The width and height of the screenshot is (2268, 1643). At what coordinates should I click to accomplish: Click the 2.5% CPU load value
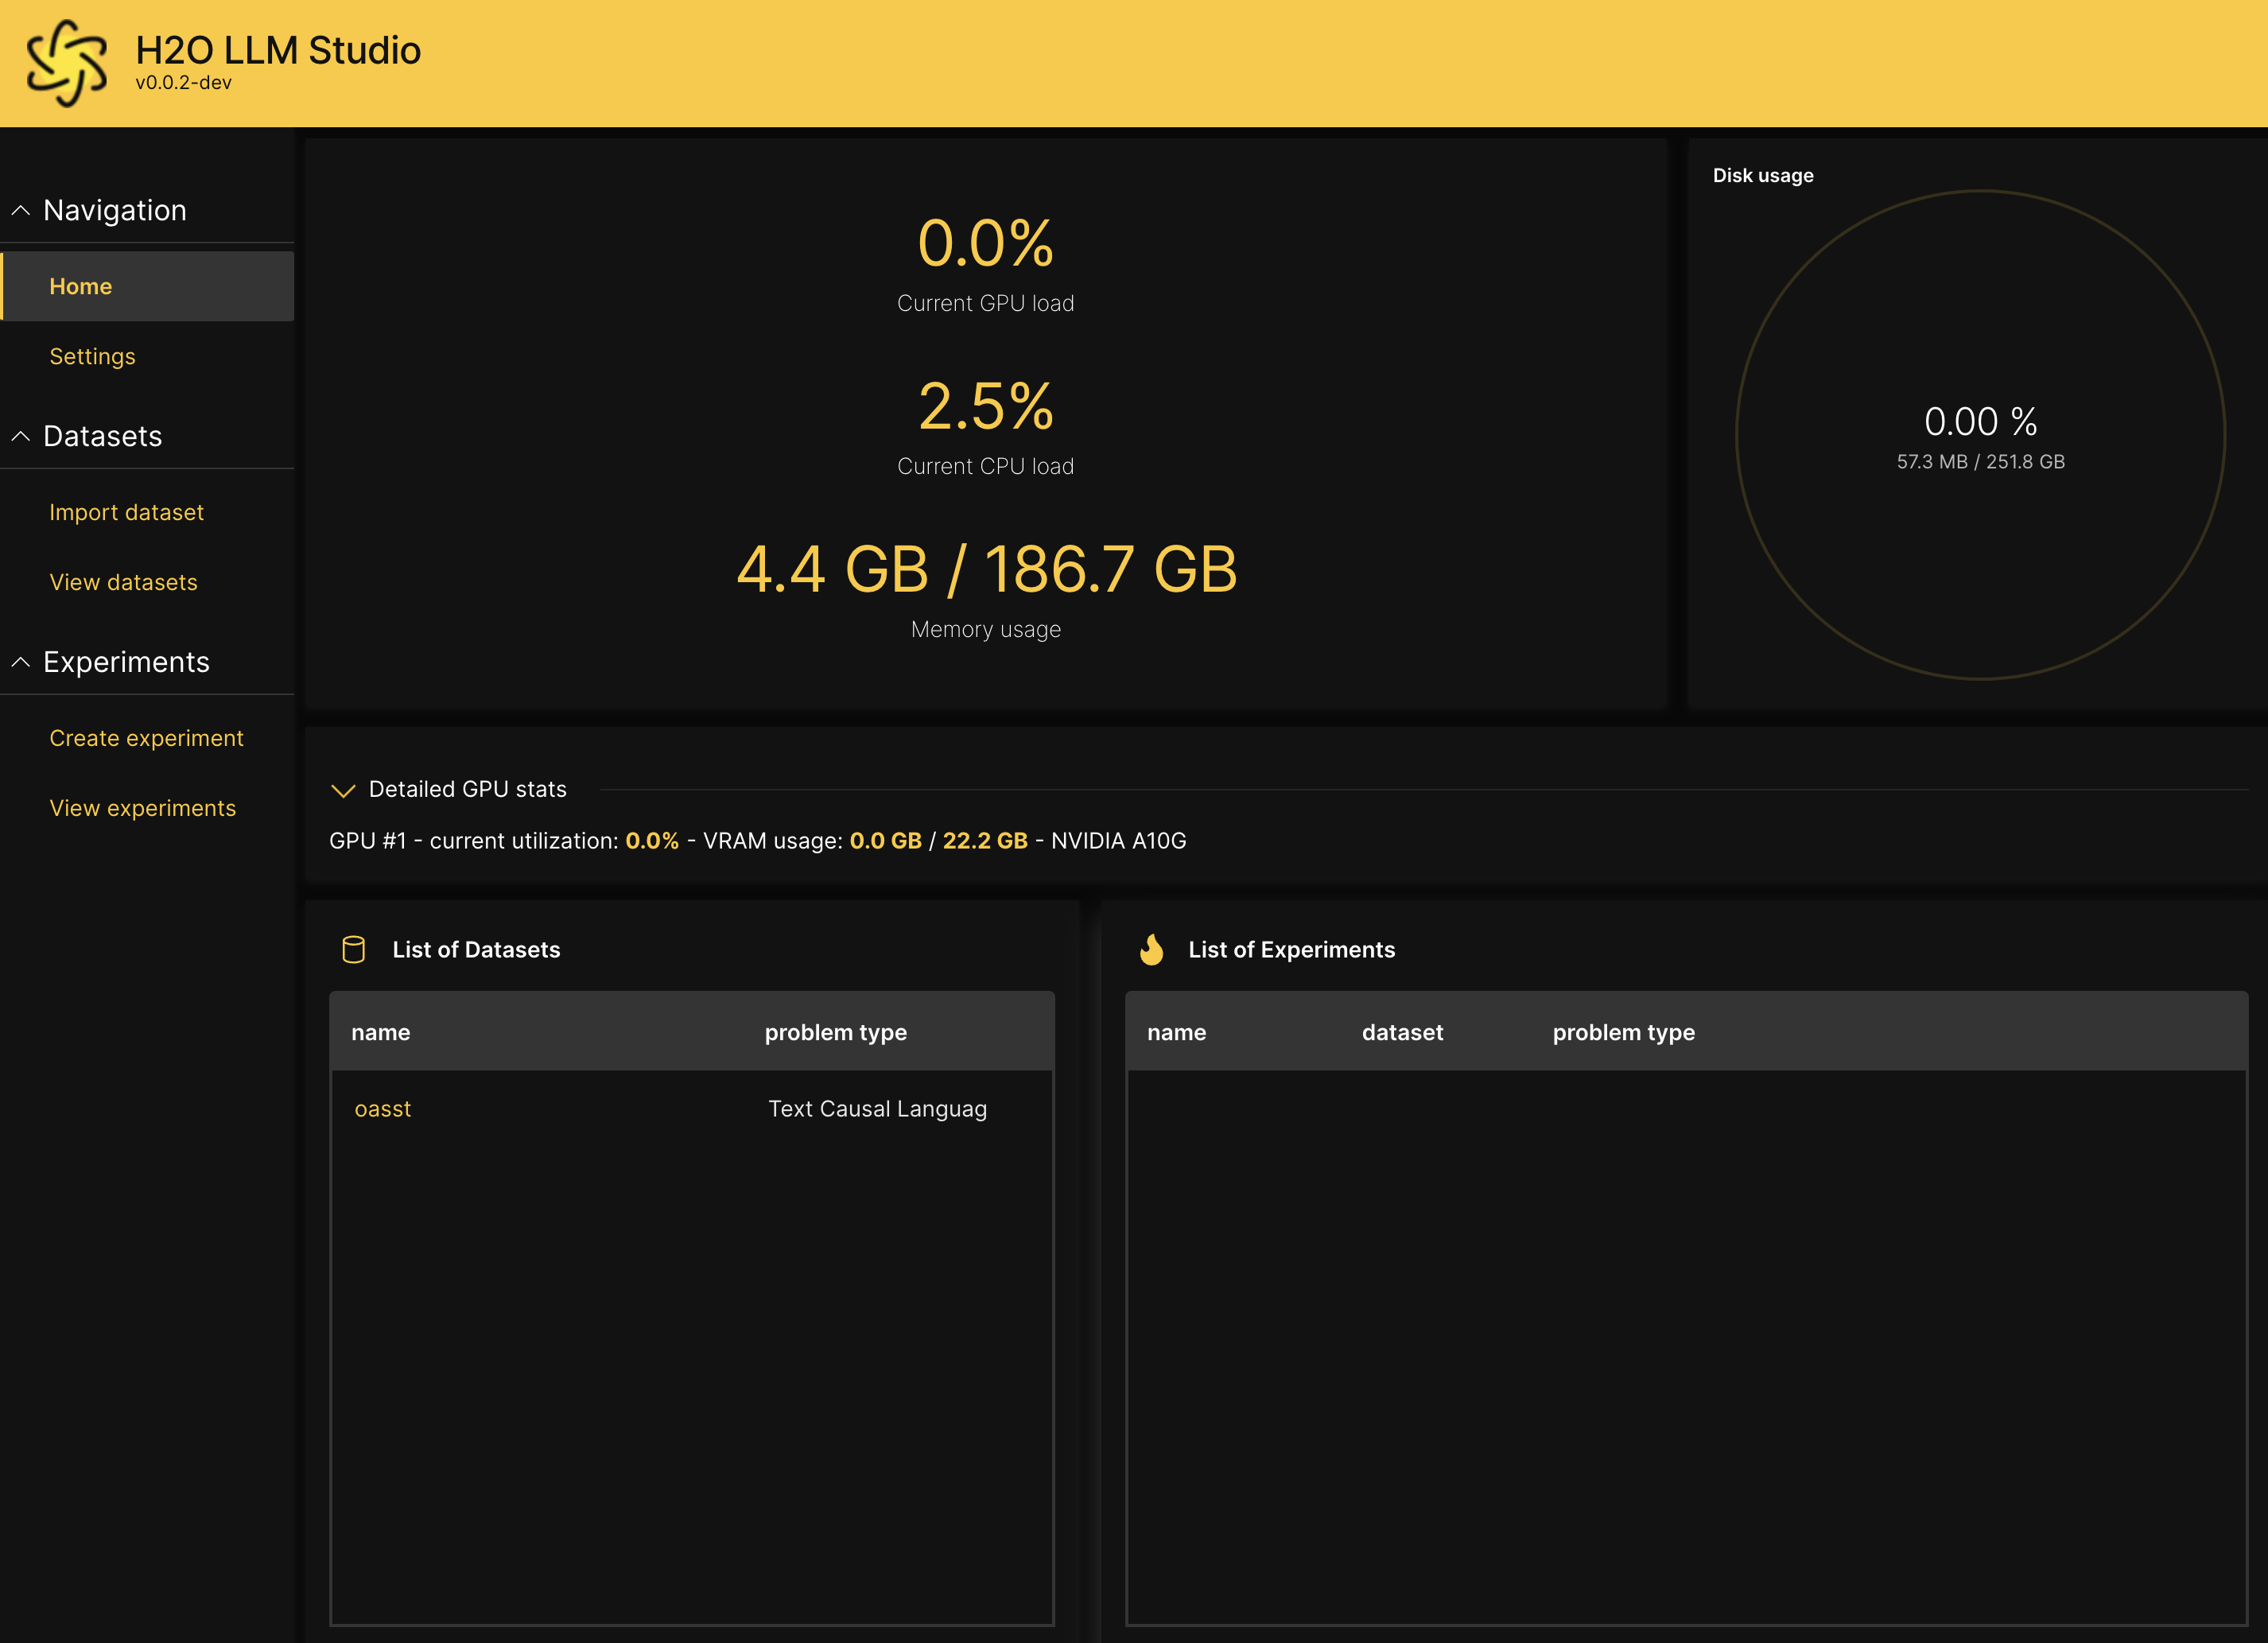tap(986, 406)
